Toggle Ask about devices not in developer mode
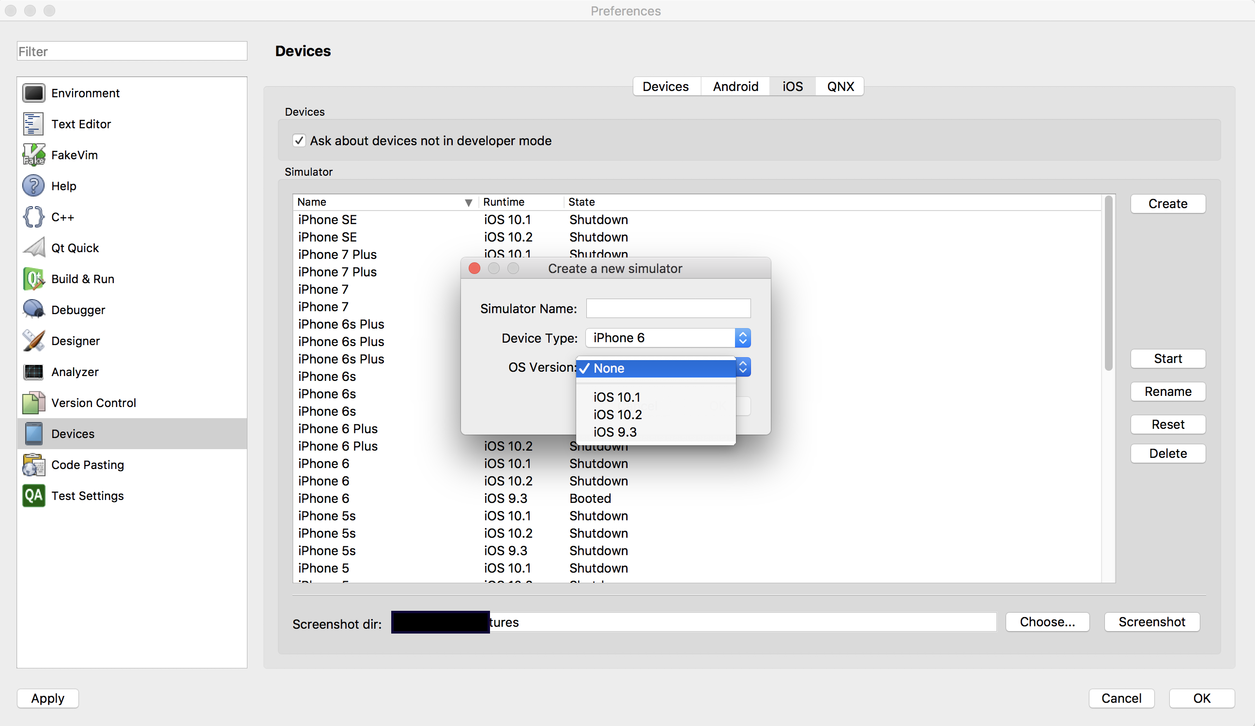Screen dimensions: 1255x726 (x=299, y=141)
